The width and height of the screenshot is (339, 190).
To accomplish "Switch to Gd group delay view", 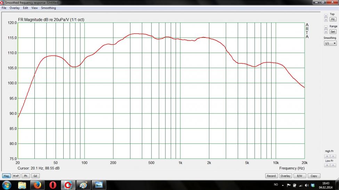I will (x=35, y=176).
